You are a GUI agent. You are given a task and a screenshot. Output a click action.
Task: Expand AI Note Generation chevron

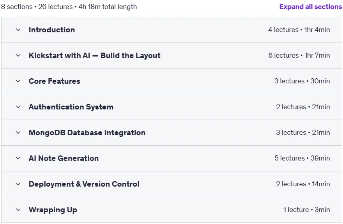click(x=18, y=158)
